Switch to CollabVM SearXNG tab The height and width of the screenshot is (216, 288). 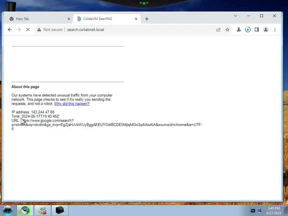coord(107,19)
